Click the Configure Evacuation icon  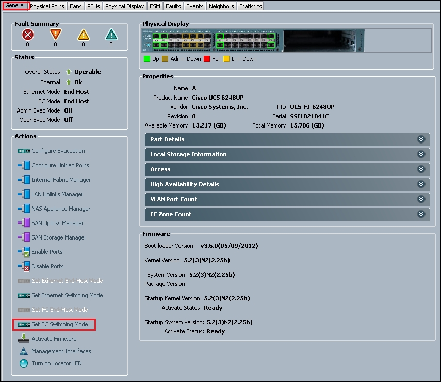(x=24, y=151)
